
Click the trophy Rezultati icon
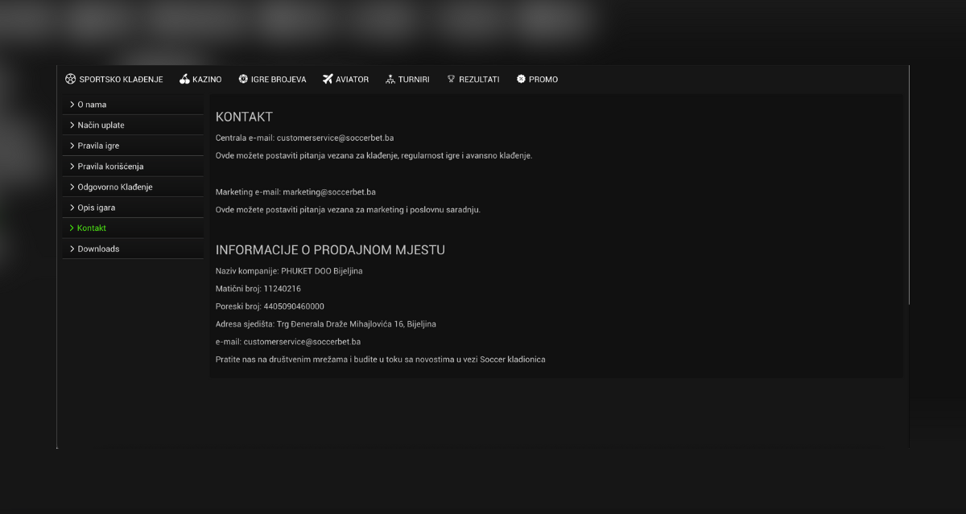click(x=449, y=79)
